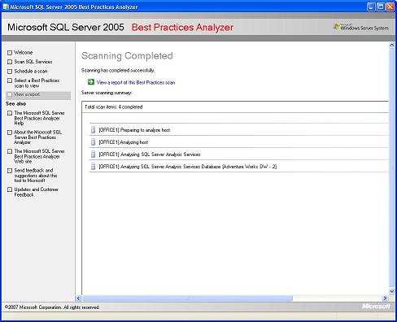This screenshot has width=397, height=322.
Task: Click bullet icon next to Schedule a scan
Action: coord(10,72)
